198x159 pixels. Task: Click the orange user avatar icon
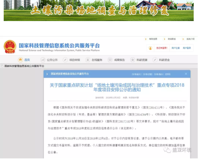pyautogui.click(x=150, y=48)
